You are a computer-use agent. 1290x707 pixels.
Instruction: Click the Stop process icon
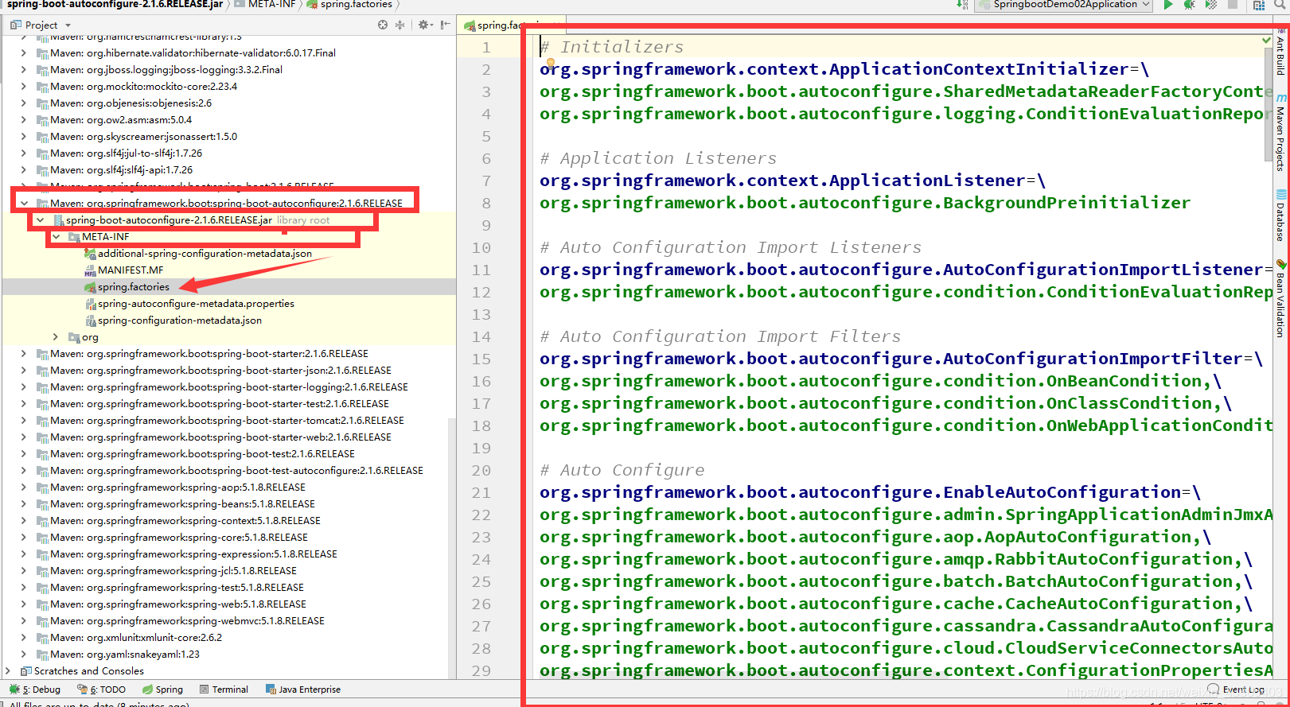click(x=1233, y=5)
